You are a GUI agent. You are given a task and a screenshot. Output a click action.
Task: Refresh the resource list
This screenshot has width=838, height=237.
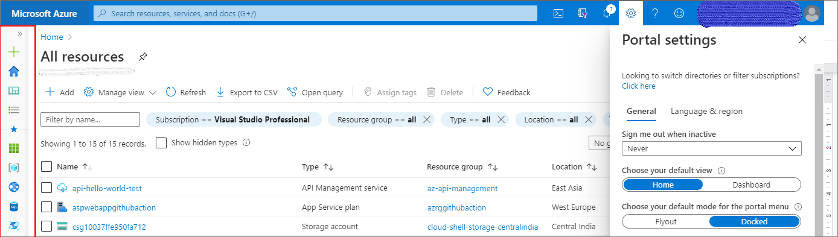[x=186, y=92]
